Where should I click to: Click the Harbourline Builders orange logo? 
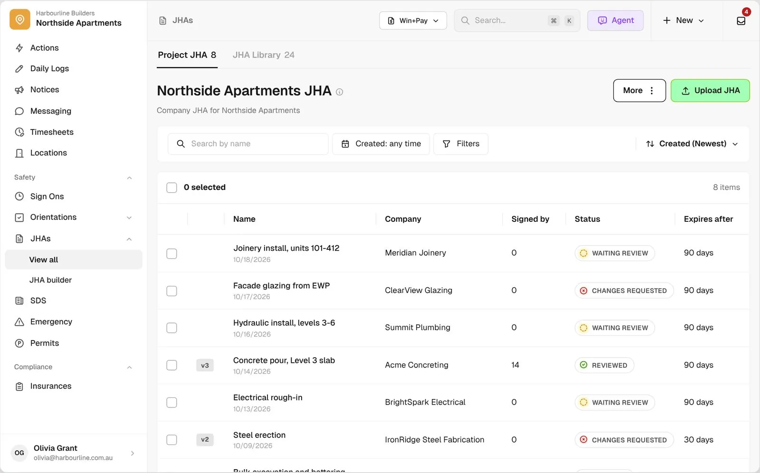[20, 19]
